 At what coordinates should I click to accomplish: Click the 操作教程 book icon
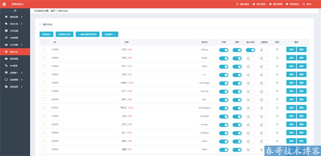(x=270, y=4)
